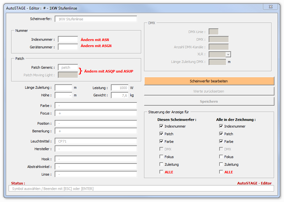Check ALLE for Alle in der Zeichnung

221,172
